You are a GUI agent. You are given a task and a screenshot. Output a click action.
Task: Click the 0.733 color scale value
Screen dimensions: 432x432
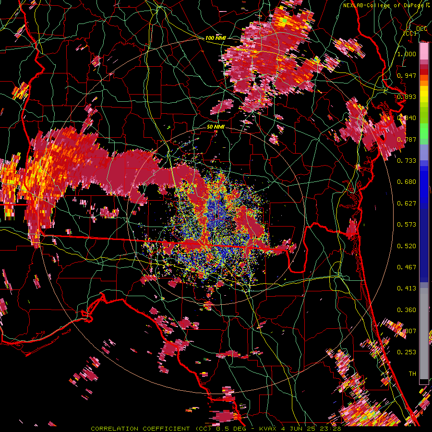click(x=407, y=161)
